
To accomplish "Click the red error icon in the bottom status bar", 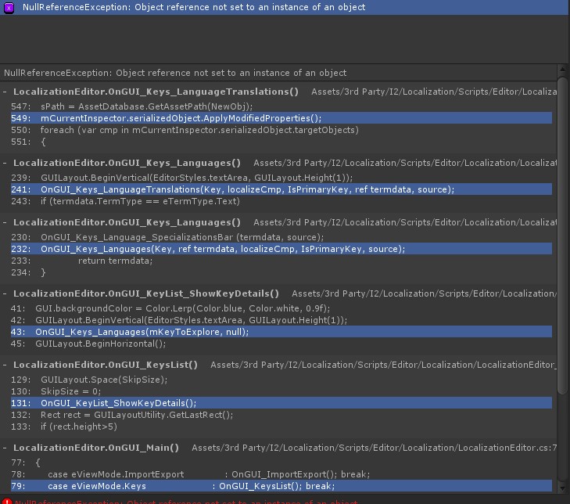I will click(x=7, y=500).
